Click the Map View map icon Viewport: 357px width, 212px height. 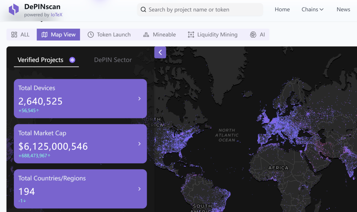pyautogui.click(x=44, y=35)
